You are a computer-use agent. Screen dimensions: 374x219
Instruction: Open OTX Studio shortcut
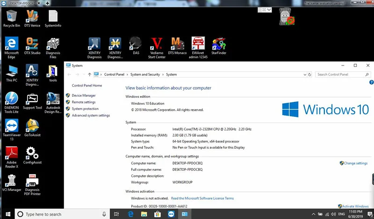32,46
